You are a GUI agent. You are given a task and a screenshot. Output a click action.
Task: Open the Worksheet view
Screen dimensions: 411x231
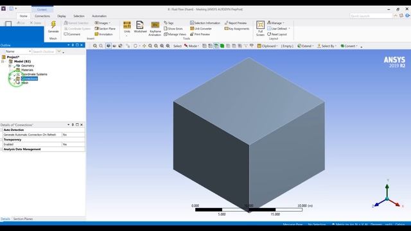pyautogui.click(x=140, y=27)
